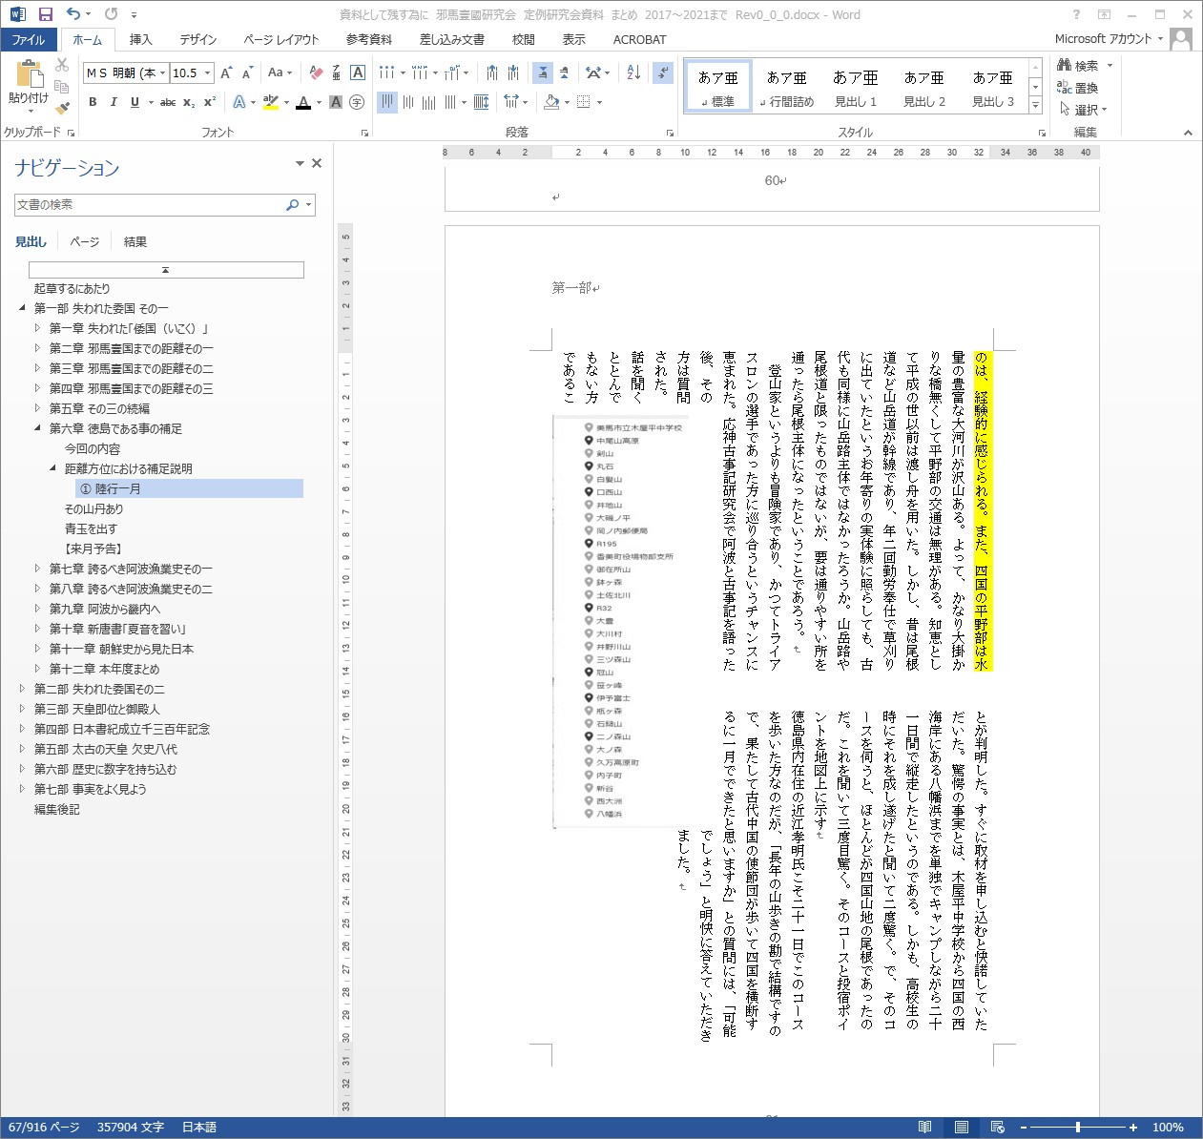Shrink font size with the smaller A icon
The image size is (1203, 1139).
click(x=247, y=72)
